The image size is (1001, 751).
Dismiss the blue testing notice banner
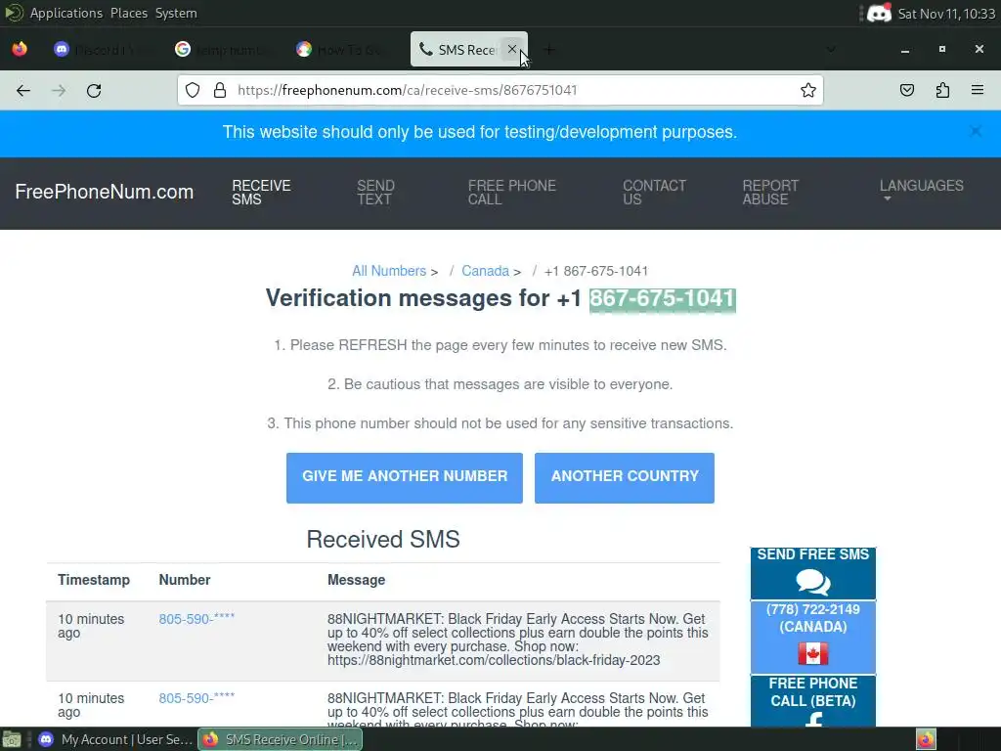click(976, 132)
